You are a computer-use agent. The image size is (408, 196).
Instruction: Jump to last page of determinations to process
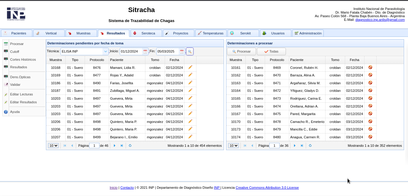pyautogui.click(x=302, y=146)
